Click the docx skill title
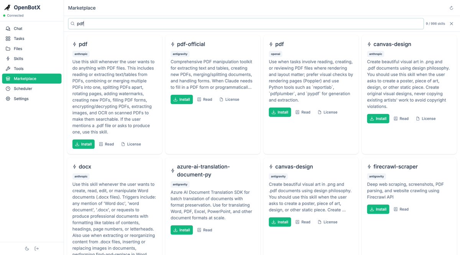460x255 pixels. pos(85,167)
